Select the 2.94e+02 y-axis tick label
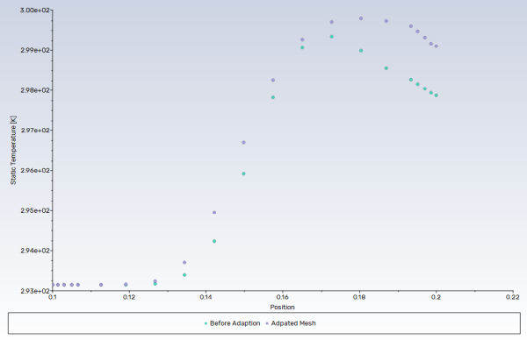The image size is (527, 340). coord(35,251)
